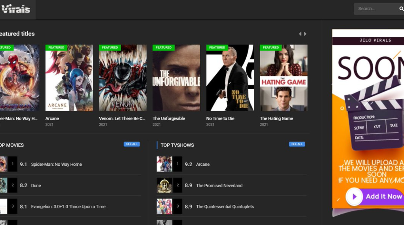Open The Promised Neverland in Top TVShows

pyautogui.click(x=219, y=186)
